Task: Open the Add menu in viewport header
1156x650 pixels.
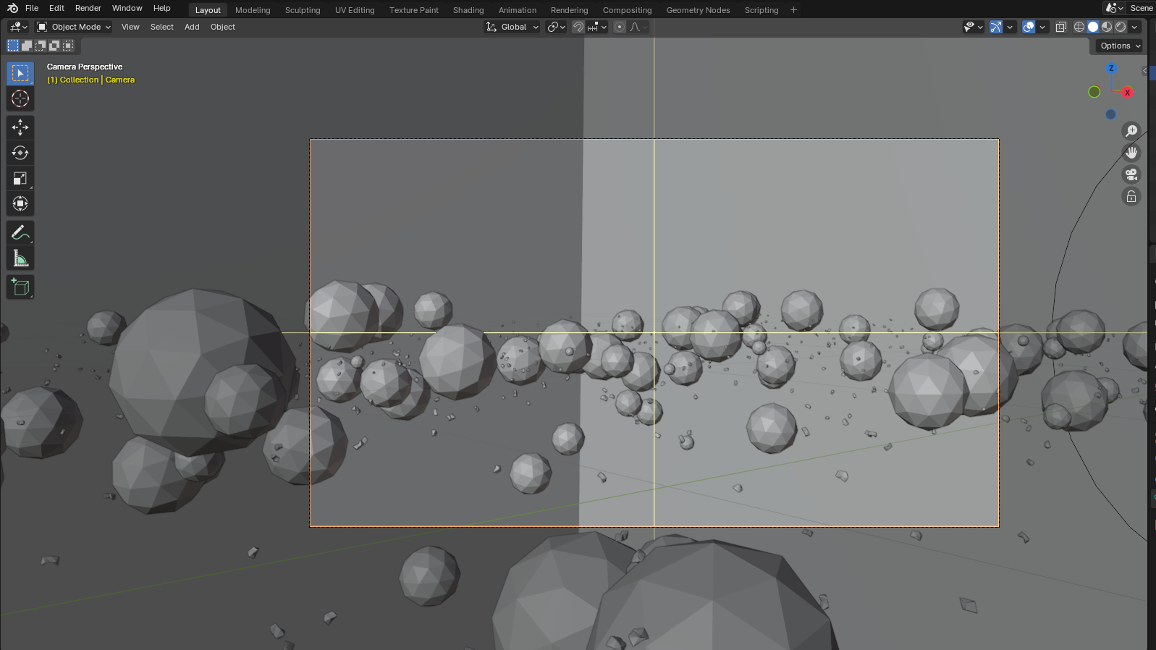Action: (192, 27)
